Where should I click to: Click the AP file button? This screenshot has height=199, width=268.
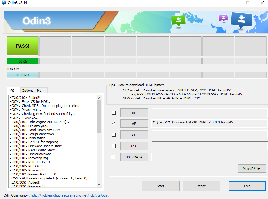click(x=134, y=123)
